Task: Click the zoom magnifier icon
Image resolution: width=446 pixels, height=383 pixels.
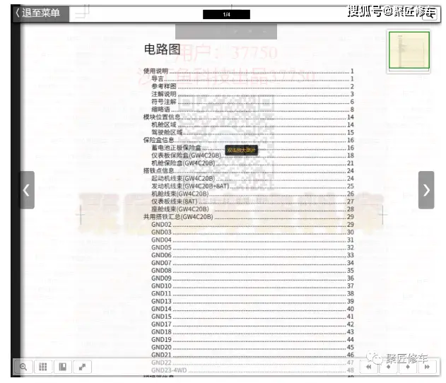Action: pyautogui.click(x=23, y=367)
